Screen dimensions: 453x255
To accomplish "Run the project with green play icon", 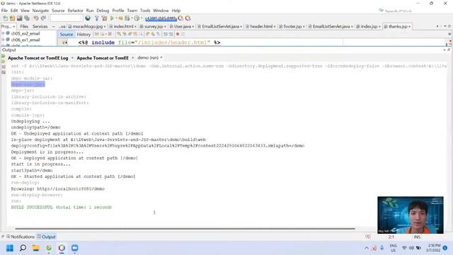I will point(112,18).
